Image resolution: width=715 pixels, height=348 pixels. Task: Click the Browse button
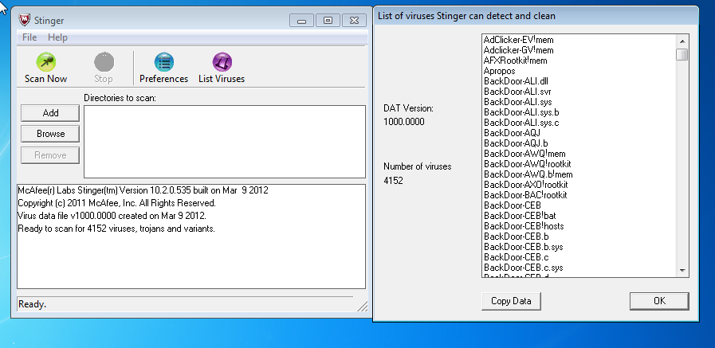[x=50, y=134]
